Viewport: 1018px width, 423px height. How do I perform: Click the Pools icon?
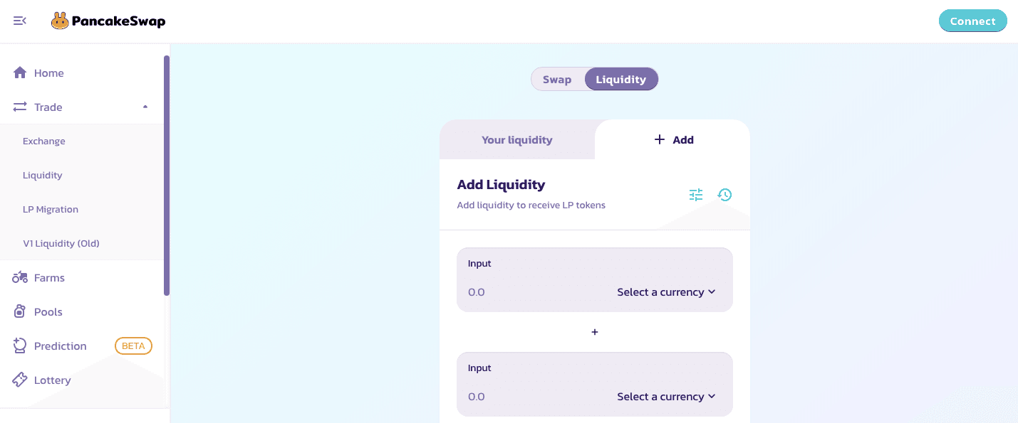tap(20, 312)
